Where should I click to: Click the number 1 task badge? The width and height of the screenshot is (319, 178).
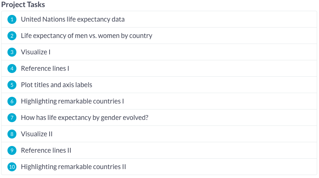point(12,19)
